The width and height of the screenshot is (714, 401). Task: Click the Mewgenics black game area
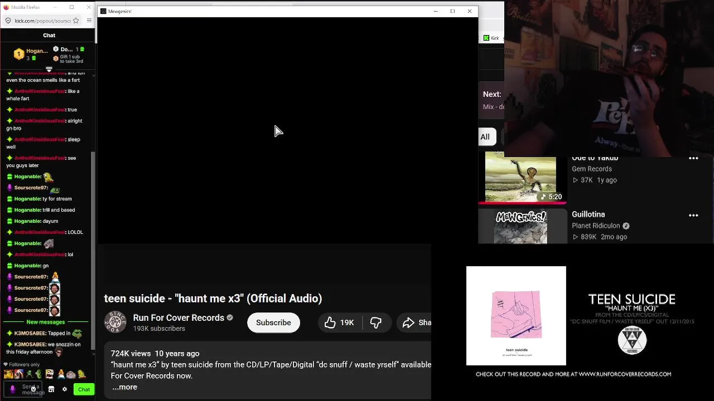[x=287, y=131]
